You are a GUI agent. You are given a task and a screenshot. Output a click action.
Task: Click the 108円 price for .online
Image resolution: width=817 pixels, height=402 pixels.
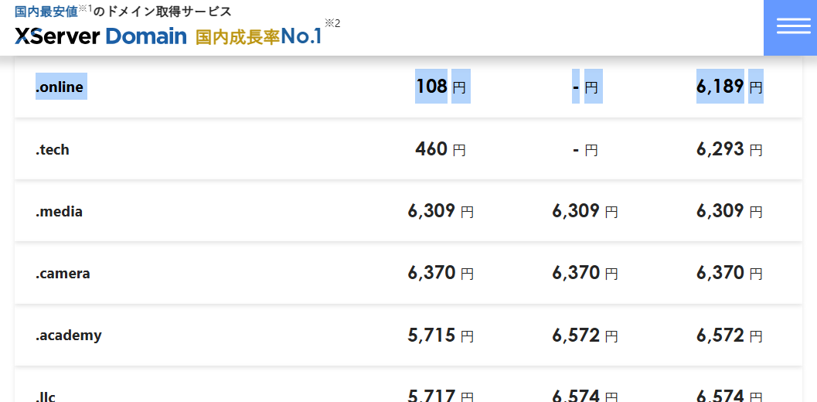click(441, 87)
